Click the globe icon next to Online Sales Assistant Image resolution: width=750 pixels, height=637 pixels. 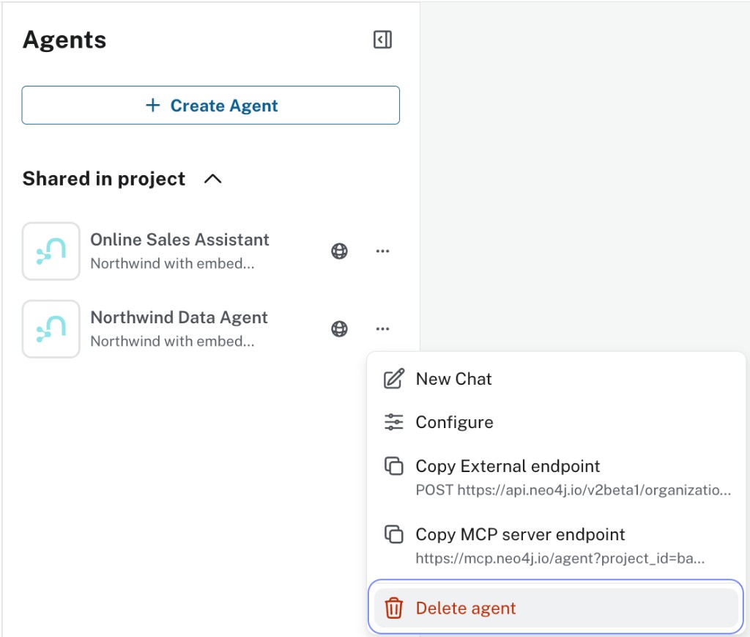(339, 251)
